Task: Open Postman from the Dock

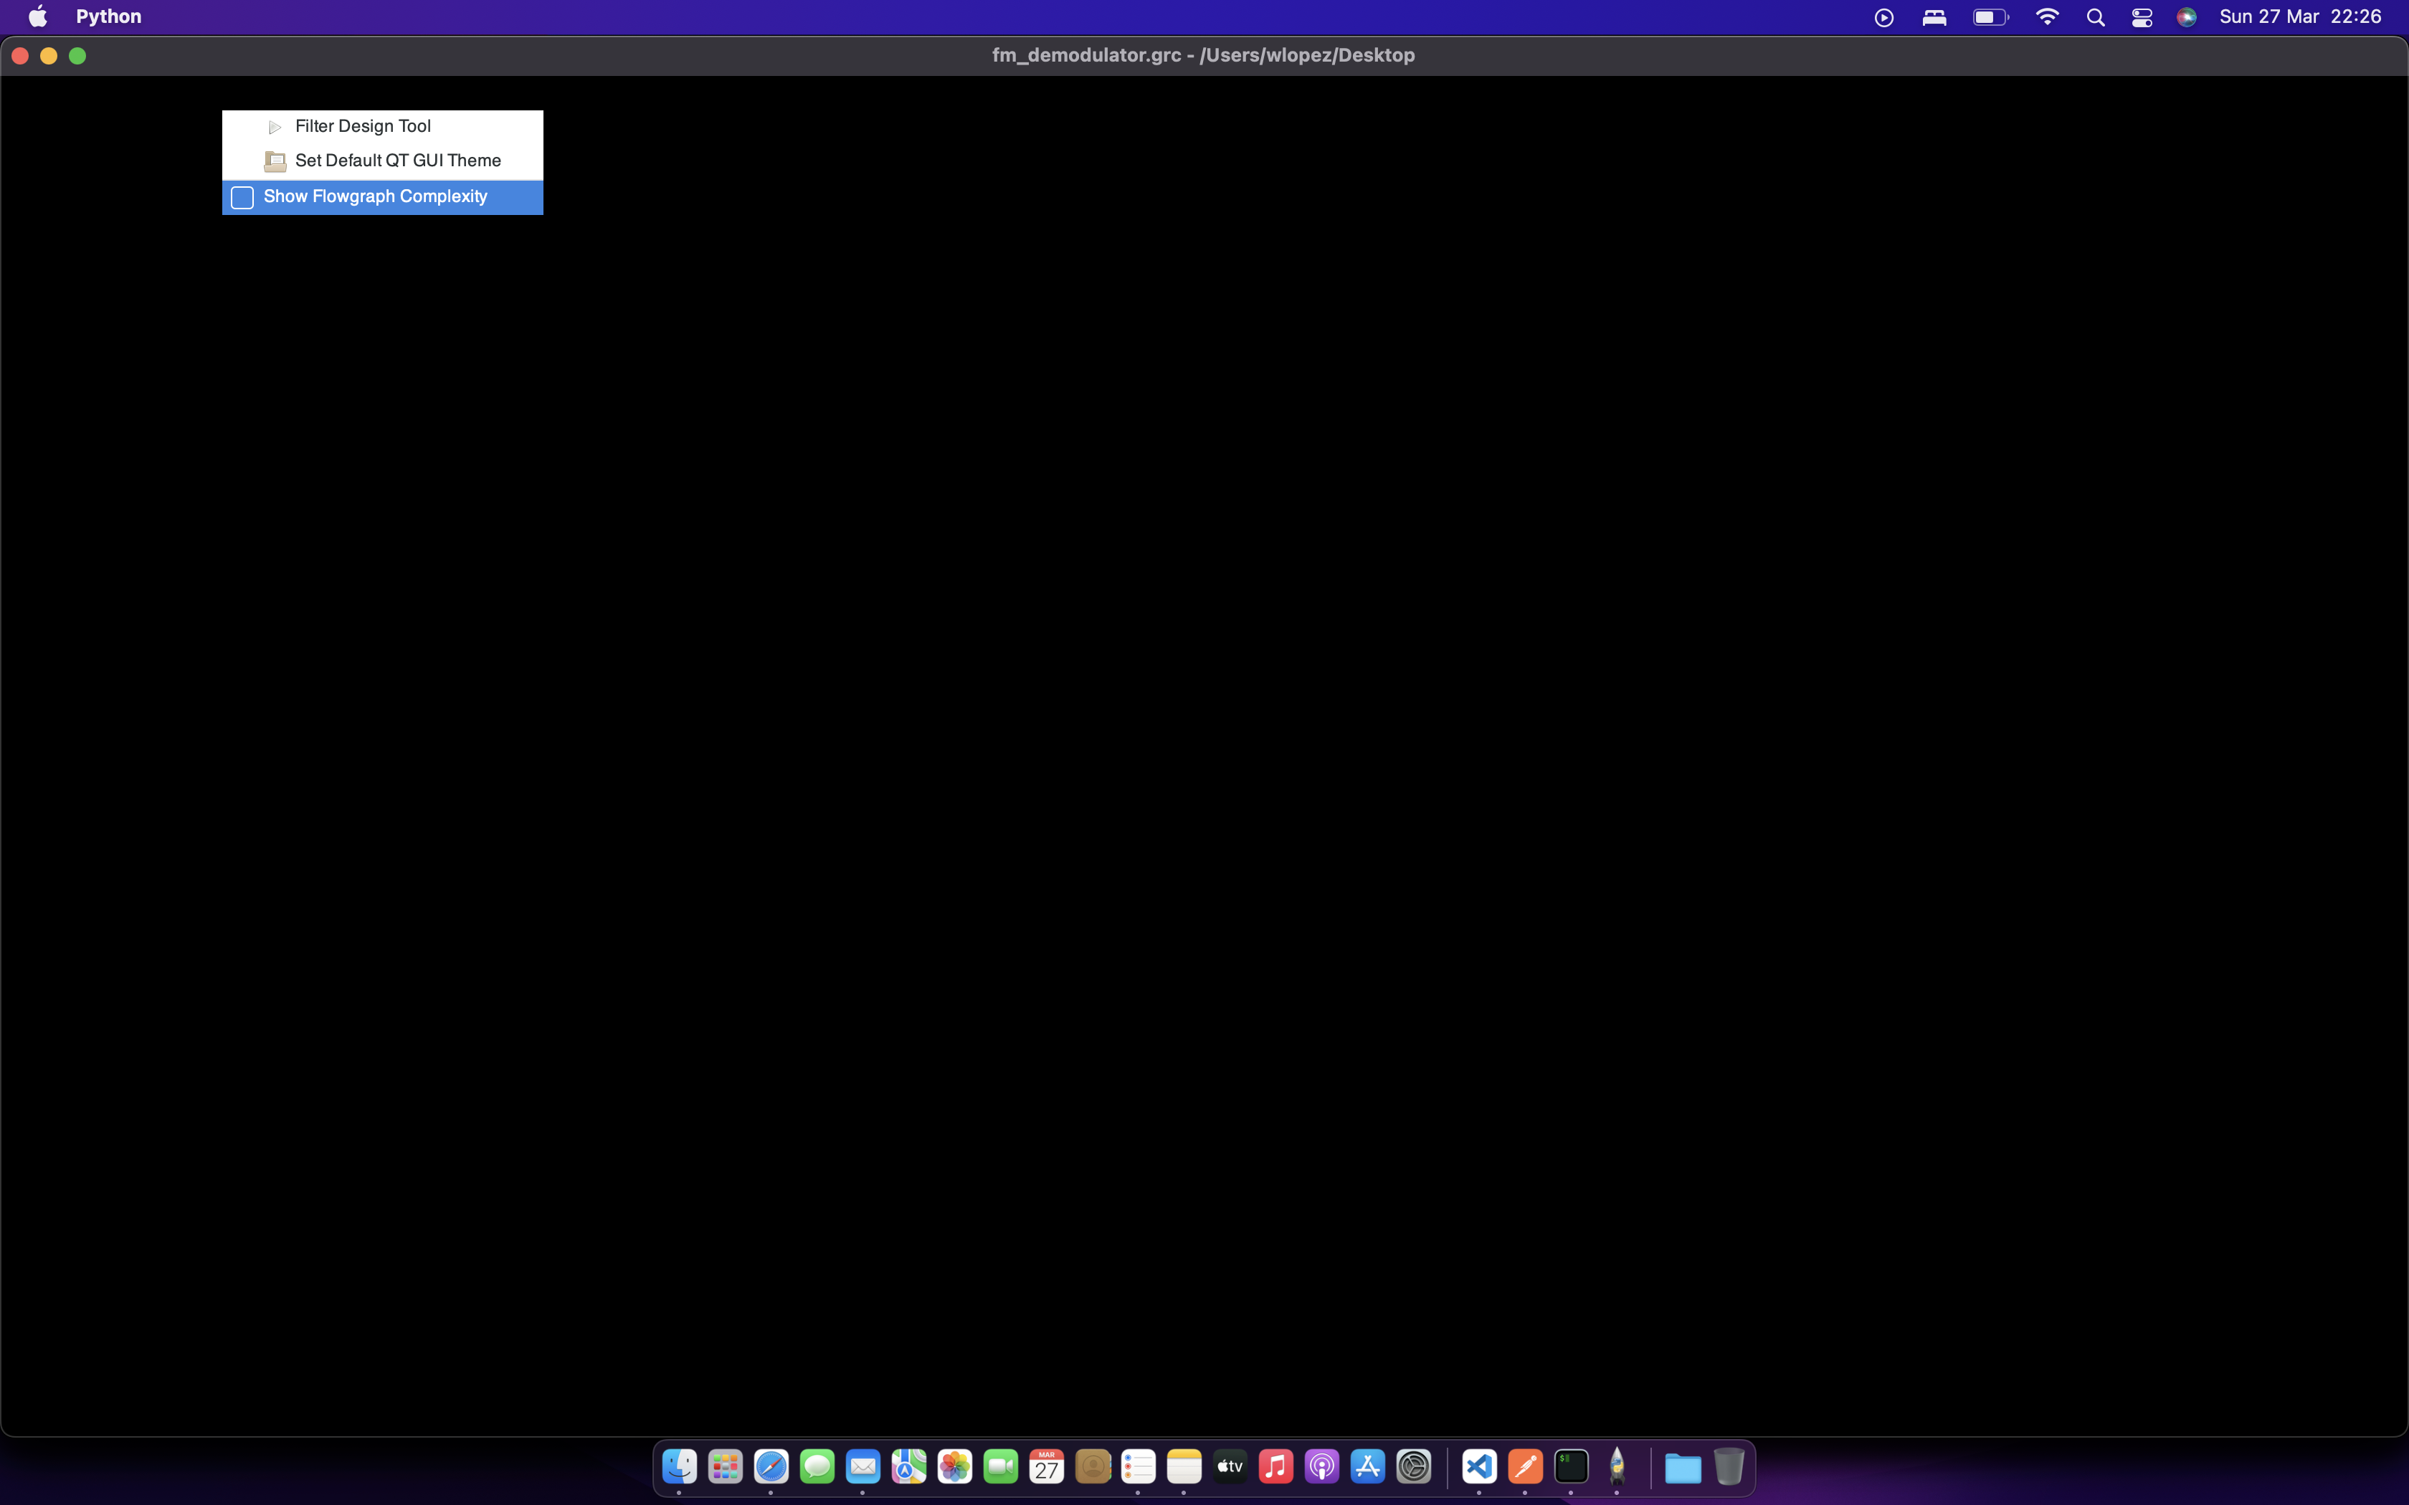Action: (x=1525, y=1465)
